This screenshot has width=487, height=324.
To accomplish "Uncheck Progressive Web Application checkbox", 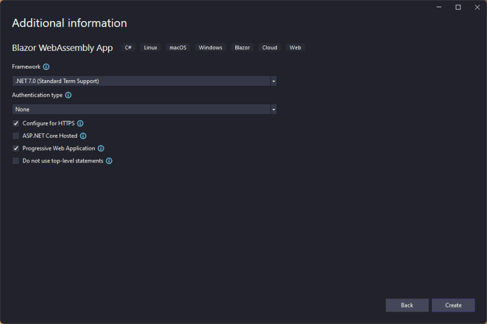I will point(16,148).
